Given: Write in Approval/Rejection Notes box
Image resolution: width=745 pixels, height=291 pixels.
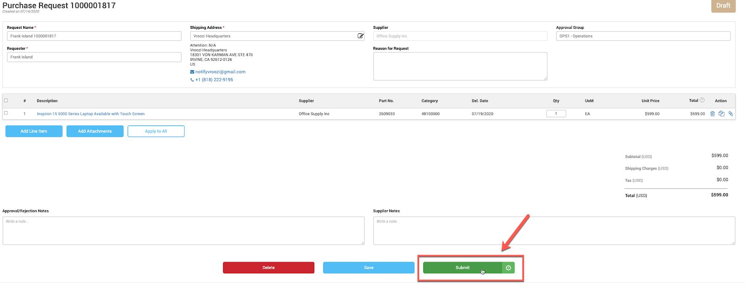Looking at the screenshot, I should click(x=183, y=231).
